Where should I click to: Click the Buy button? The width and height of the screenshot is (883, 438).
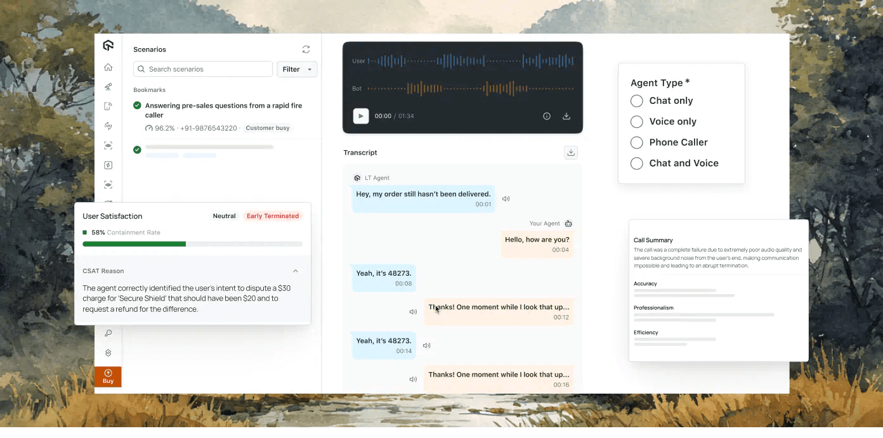pyautogui.click(x=108, y=377)
